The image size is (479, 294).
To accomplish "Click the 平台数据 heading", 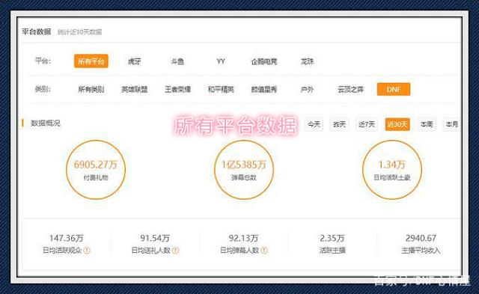I will point(37,31).
